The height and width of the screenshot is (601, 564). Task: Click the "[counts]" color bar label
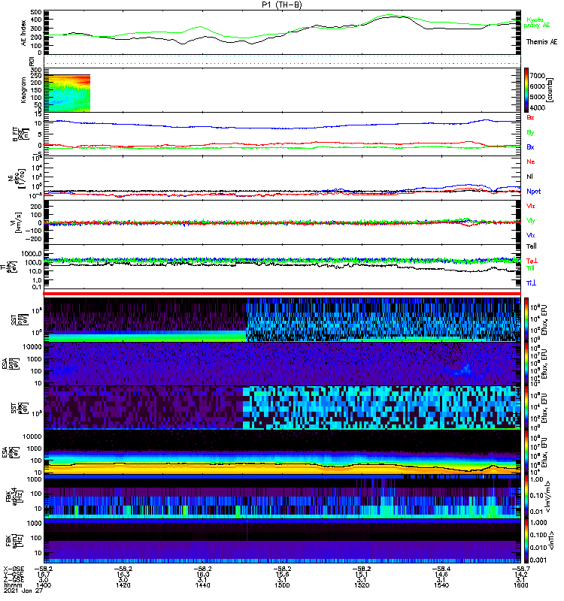[550, 90]
